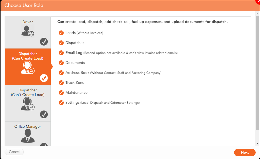
Task: Click the scrollbar down arrow
Action: click(257, 143)
